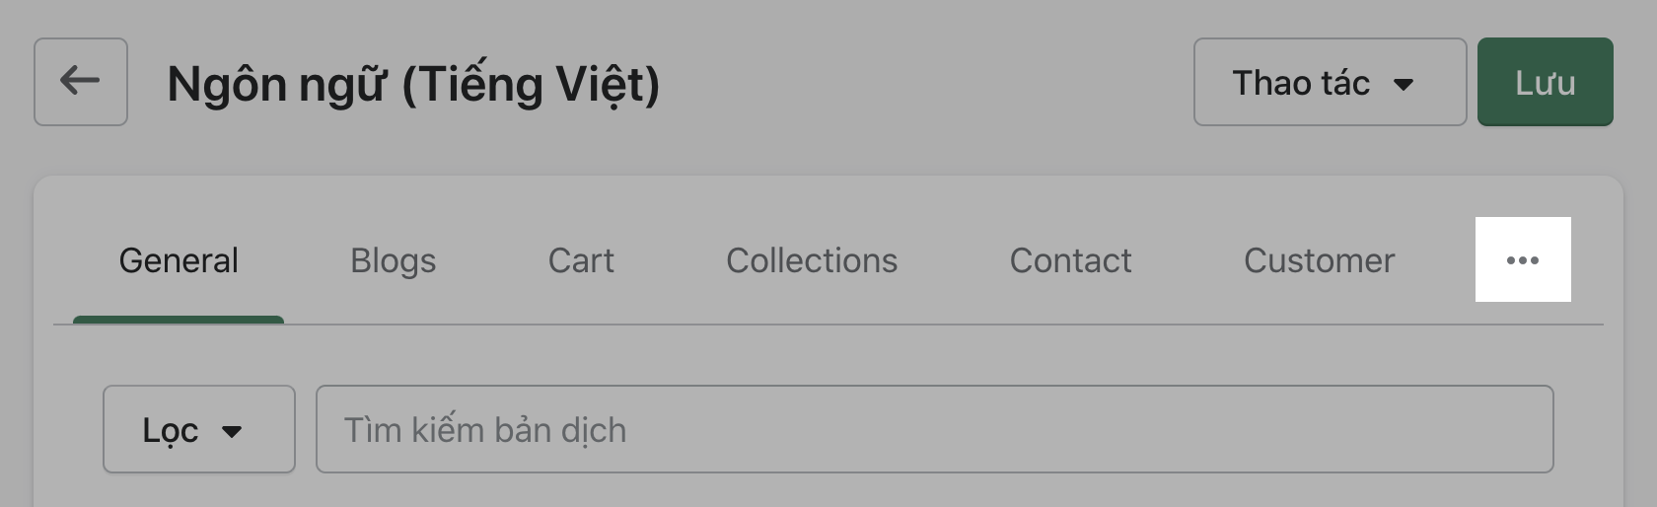Open the Thao tác actions dropdown
The width and height of the screenshot is (1657, 507).
coord(1329,83)
